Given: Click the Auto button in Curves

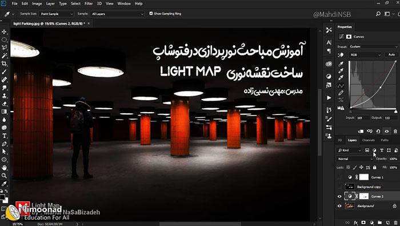Looking at the screenshot, I should pyautogui.click(x=391, y=55).
